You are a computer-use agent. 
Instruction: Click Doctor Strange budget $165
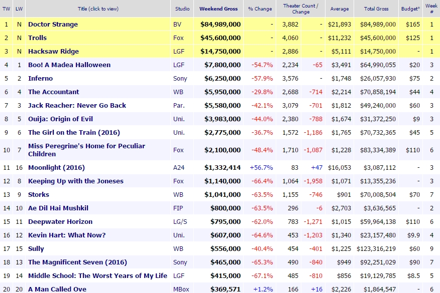(x=413, y=25)
